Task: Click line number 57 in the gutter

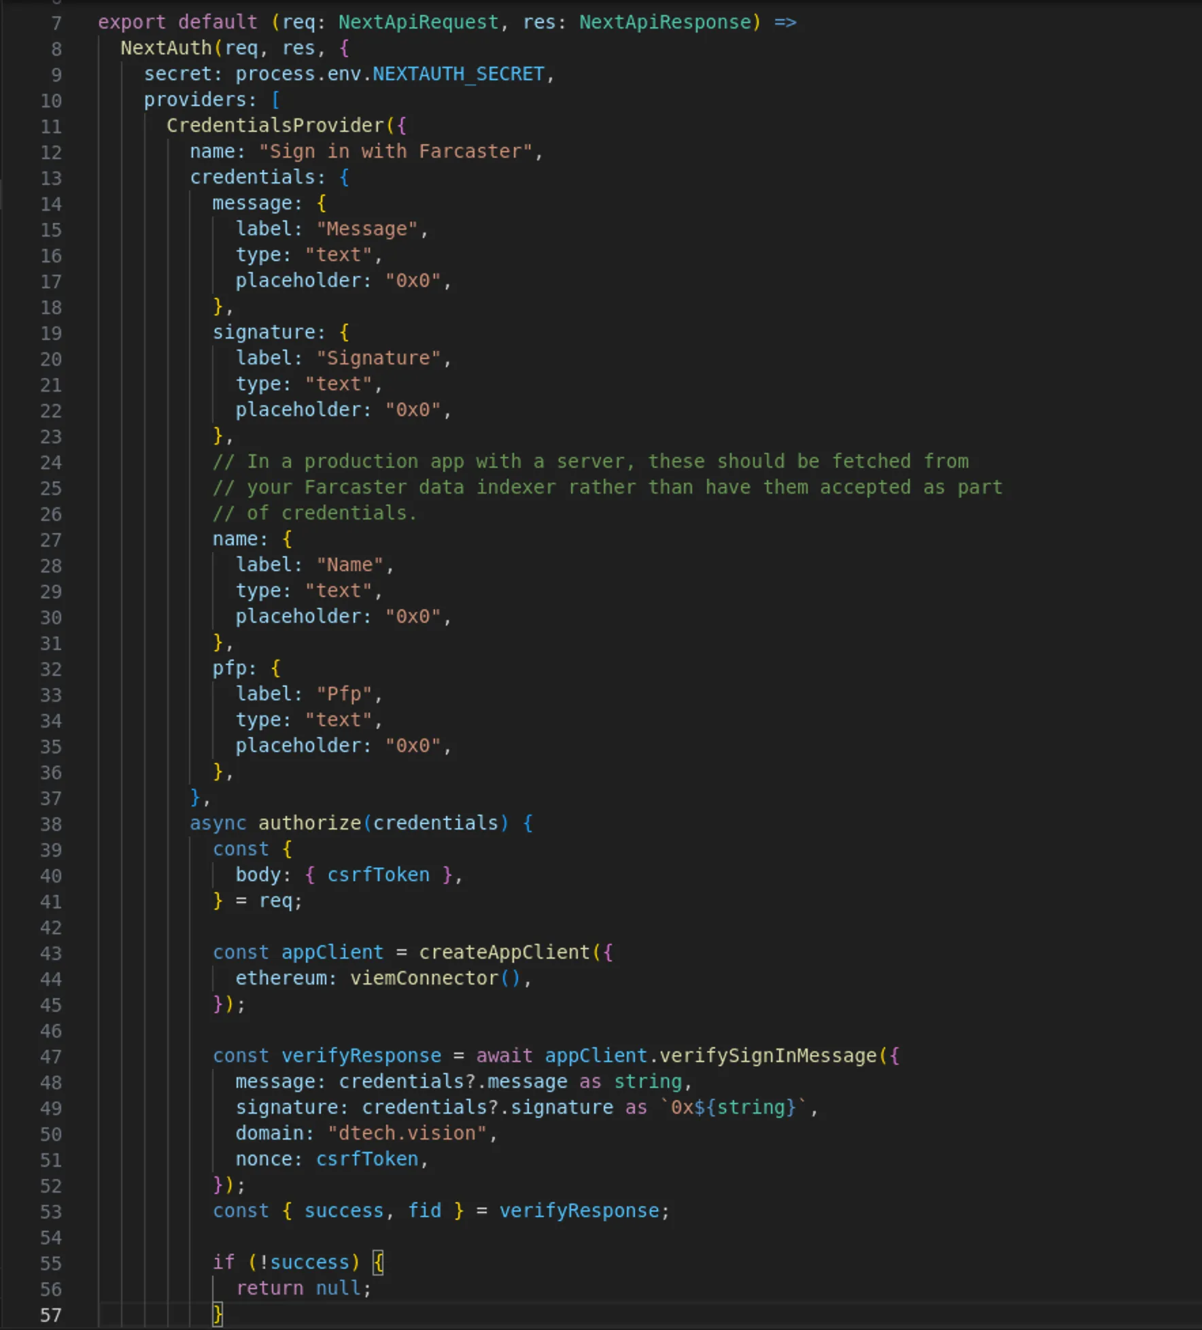Action: click(x=51, y=1315)
